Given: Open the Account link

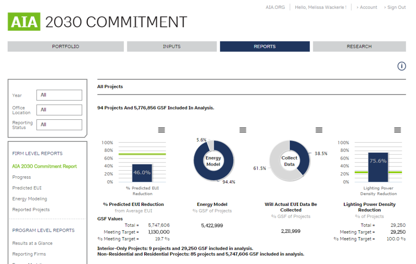Looking at the screenshot, I should click(x=368, y=7).
